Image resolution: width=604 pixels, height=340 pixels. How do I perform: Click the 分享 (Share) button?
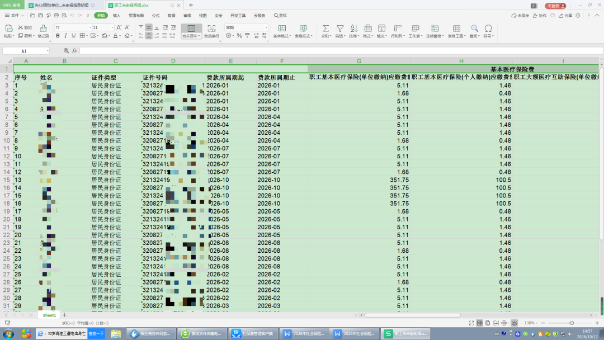(565, 16)
